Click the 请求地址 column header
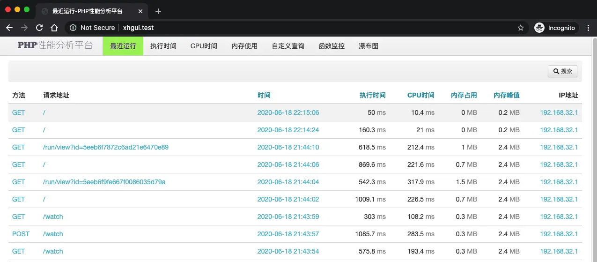This screenshot has width=597, height=262. pos(56,95)
